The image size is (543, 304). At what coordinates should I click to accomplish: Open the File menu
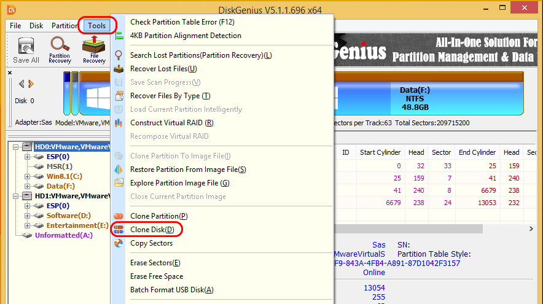[x=15, y=26]
